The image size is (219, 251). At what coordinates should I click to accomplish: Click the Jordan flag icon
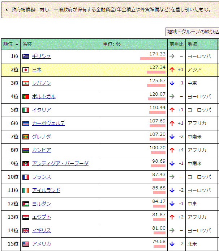tap(26, 204)
